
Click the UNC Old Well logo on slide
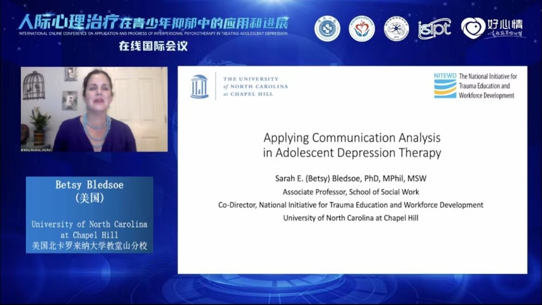click(199, 87)
